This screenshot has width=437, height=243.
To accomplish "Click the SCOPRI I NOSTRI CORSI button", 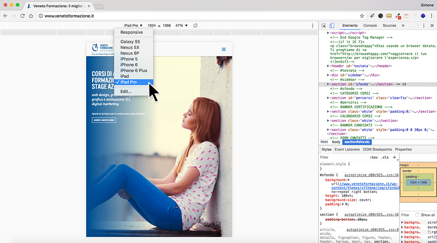I will 104,120.
